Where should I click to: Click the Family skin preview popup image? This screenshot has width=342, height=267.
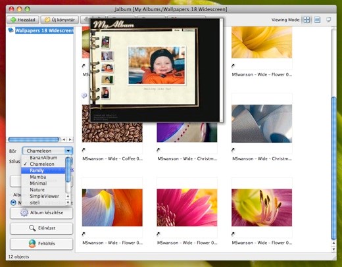157,70
